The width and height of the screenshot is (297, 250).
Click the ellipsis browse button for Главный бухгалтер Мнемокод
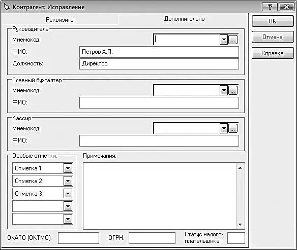[233, 90]
